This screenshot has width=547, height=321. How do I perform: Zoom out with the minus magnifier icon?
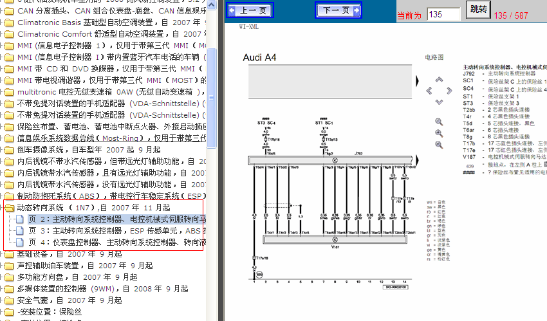click(439, 145)
